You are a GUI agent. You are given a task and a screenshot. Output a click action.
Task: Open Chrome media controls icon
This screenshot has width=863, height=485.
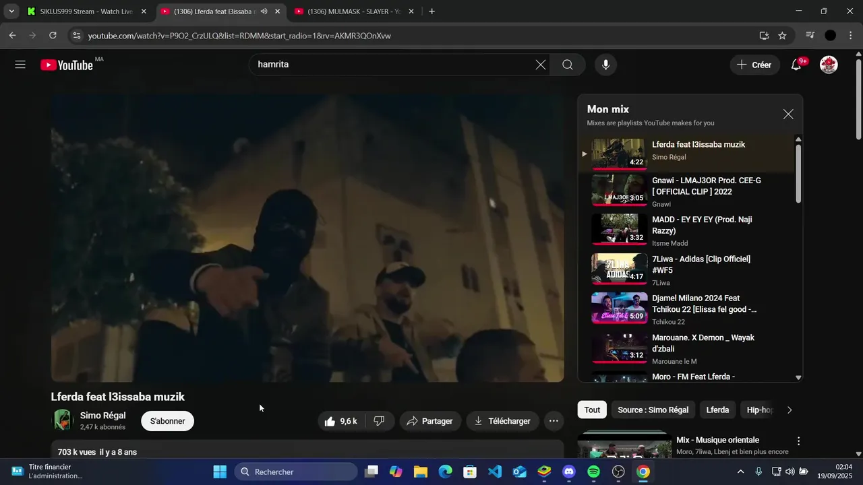tap(810, 36)
